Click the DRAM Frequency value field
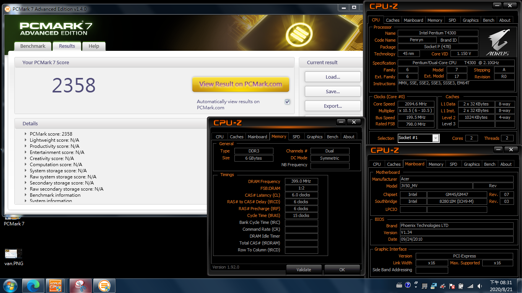 (x=301, y=181)
